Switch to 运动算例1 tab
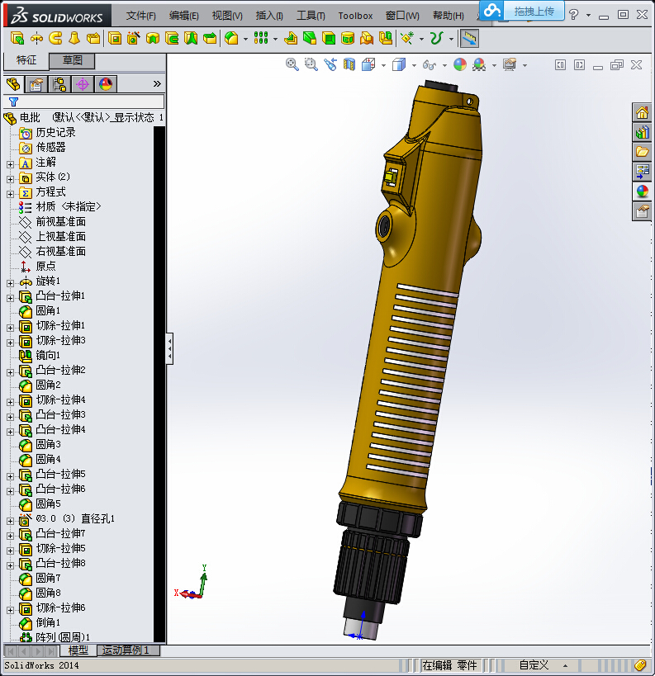Viewport: 655px width, 676px height. (x=129, y=650)
